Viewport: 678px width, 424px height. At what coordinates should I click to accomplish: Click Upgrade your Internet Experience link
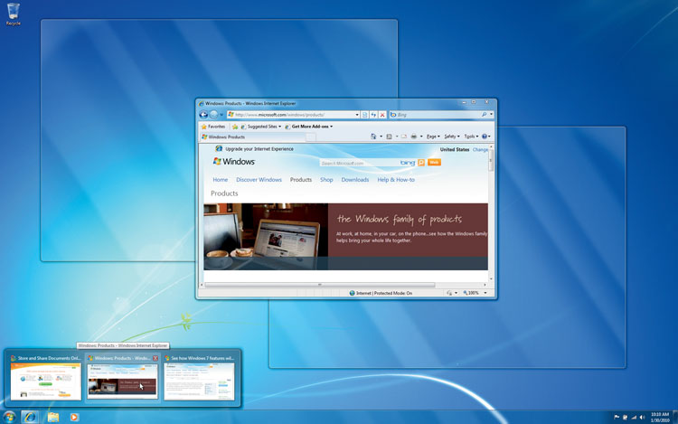coord(259,148)
